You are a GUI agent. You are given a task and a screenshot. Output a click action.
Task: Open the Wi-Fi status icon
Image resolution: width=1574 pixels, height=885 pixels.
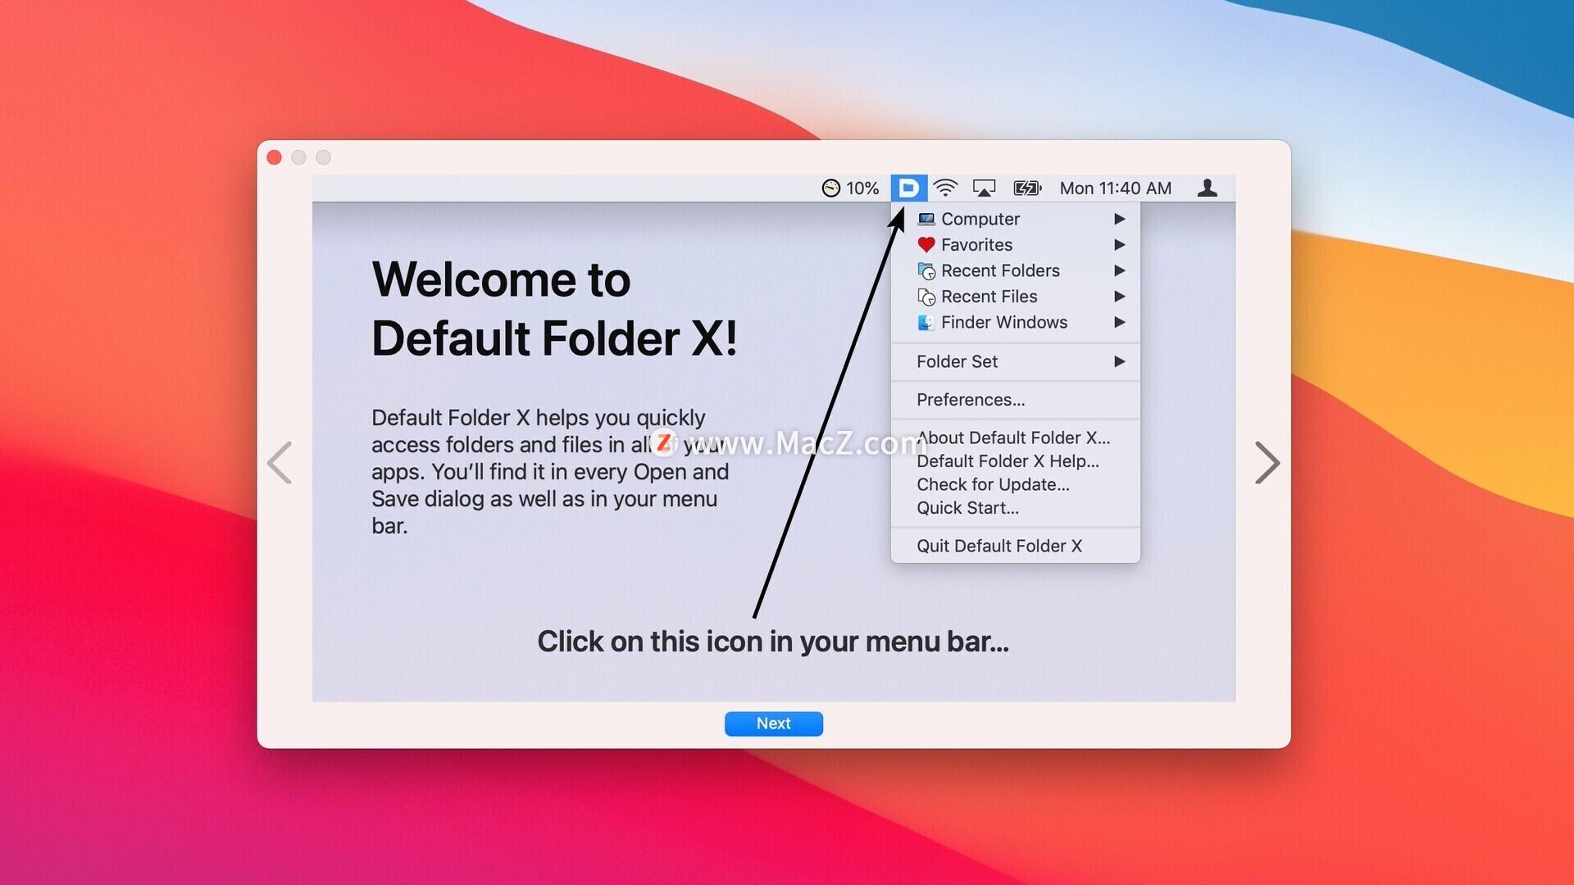pos(945,188)
